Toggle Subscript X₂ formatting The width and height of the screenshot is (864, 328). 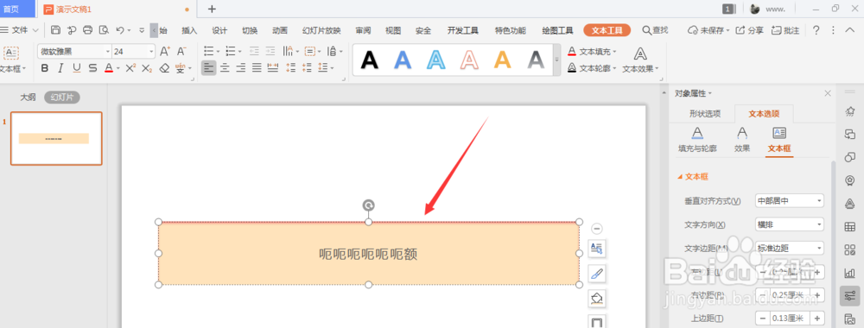[147, 68]
